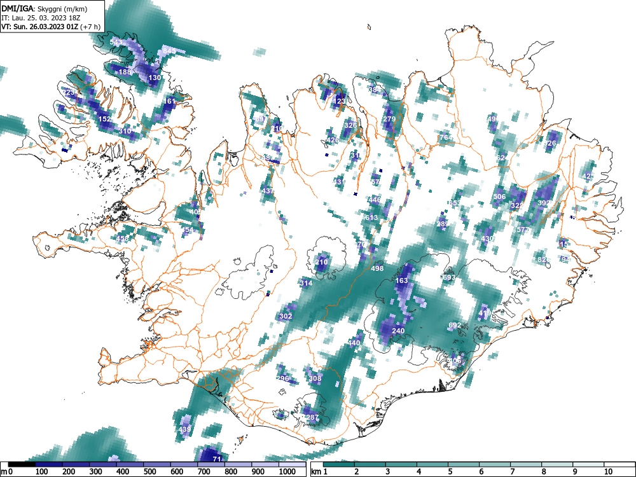This screenshot has height=477, width=636.
Task: Click the map value 440
Action: [x=354, y=343]
